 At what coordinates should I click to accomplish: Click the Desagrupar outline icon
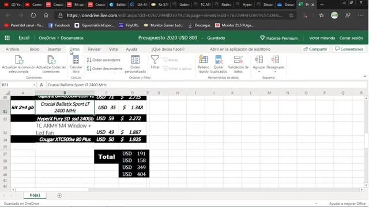click(x=275, y=60)
